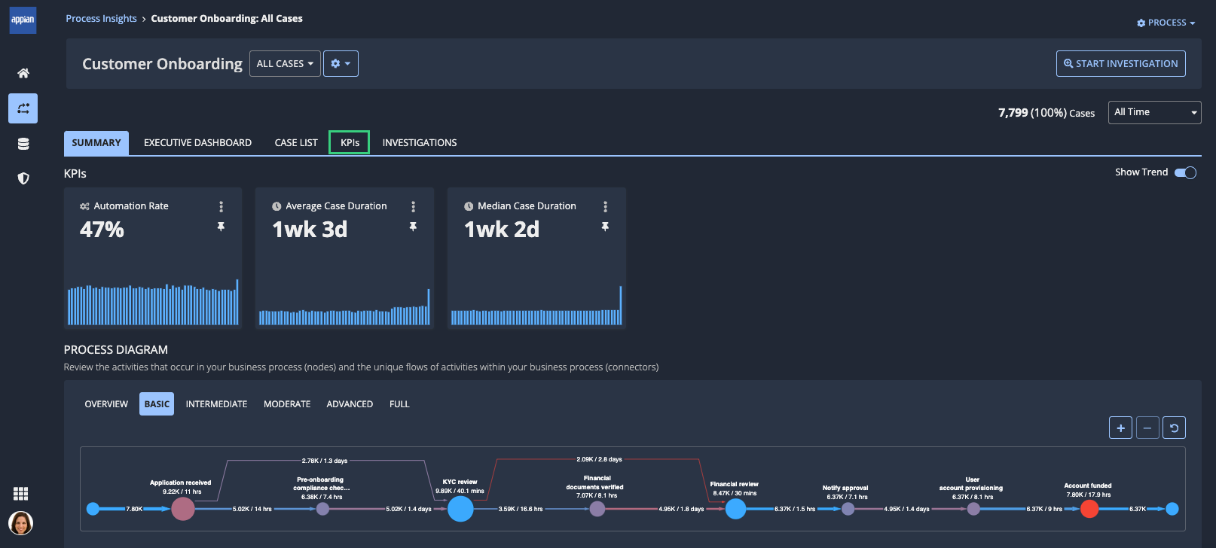Viewport: 1216px width, 548px height.
Task: Click the 7,799 (100%) Cases count
Action: click(1046, 113)
